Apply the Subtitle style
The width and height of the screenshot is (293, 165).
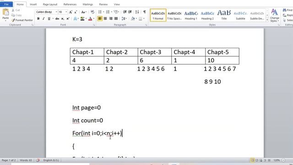[240, 15]
